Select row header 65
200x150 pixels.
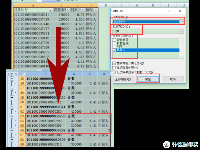[22, 126]
